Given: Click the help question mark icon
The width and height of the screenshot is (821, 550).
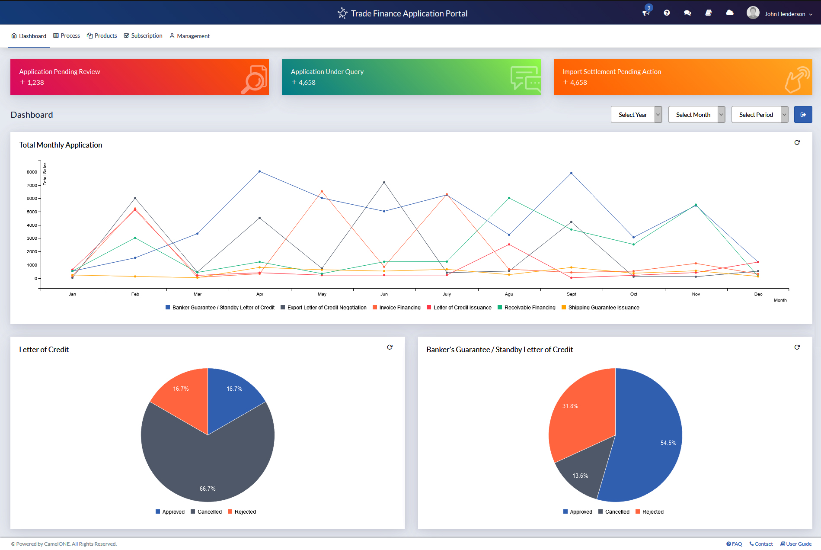Looking at the screenshot, I should click(667, 13).
